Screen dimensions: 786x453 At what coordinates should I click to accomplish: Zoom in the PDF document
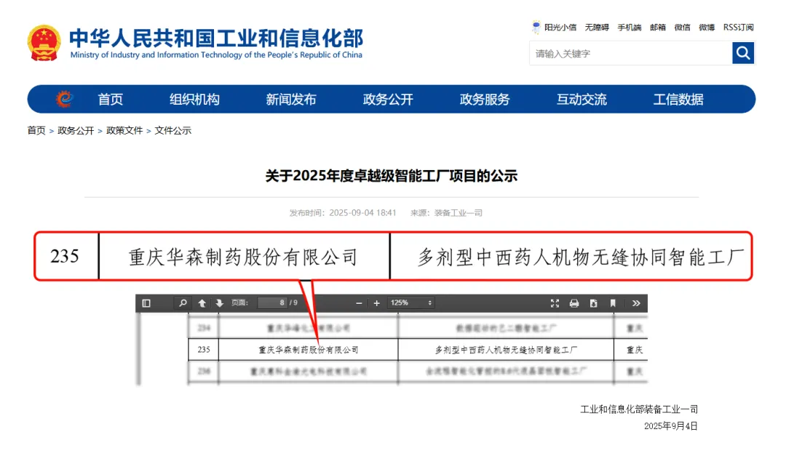(376, 303)
